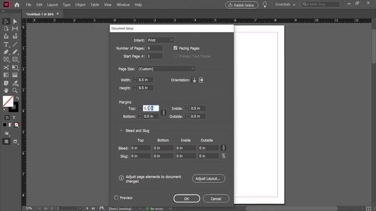Select the Gradient Feather tool

coord(15,75)
